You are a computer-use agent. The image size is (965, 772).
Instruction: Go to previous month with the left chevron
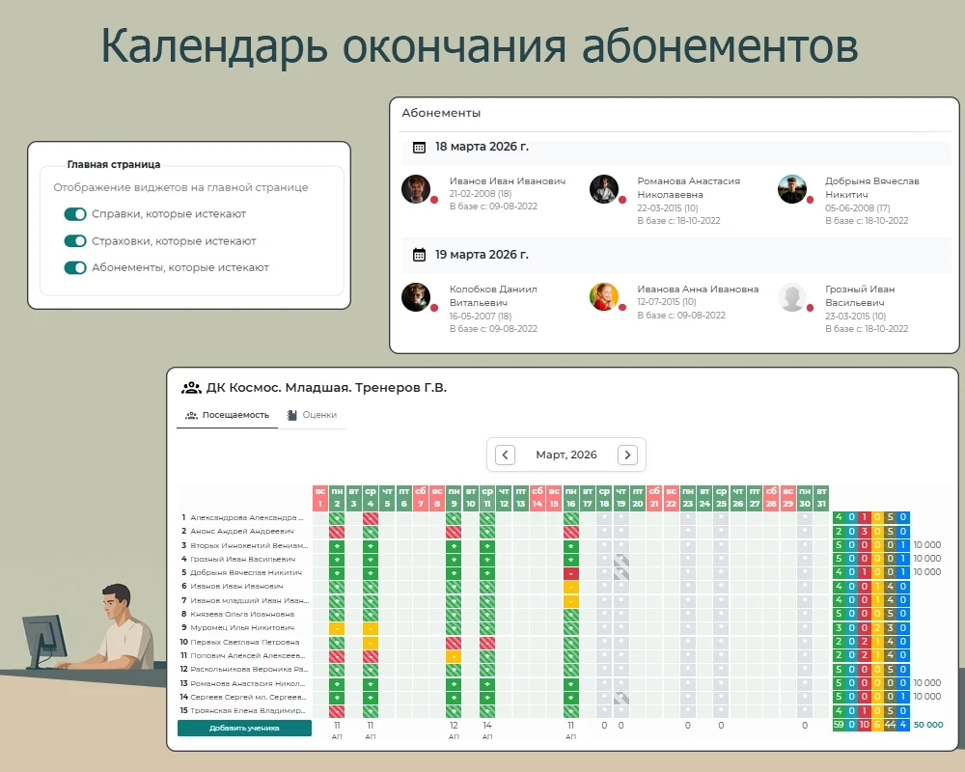click(504, 455)
